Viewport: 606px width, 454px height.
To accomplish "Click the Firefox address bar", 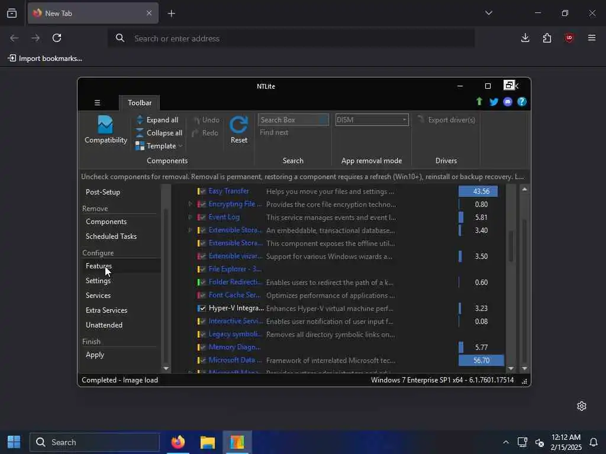I will 291,38.
